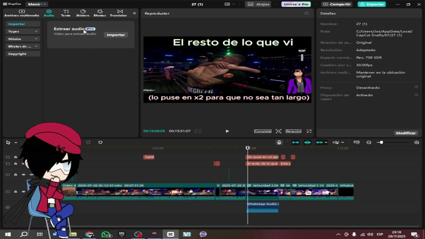
Task: Expand the preview axis dropdown arrow
Action: pos(342,142)
